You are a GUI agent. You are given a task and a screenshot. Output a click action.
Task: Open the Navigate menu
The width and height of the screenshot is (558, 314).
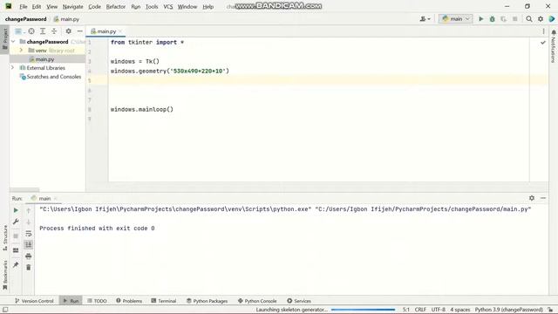point(72,7)
